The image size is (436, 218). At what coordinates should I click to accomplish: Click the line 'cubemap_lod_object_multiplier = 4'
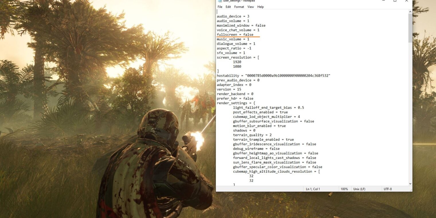266,117
